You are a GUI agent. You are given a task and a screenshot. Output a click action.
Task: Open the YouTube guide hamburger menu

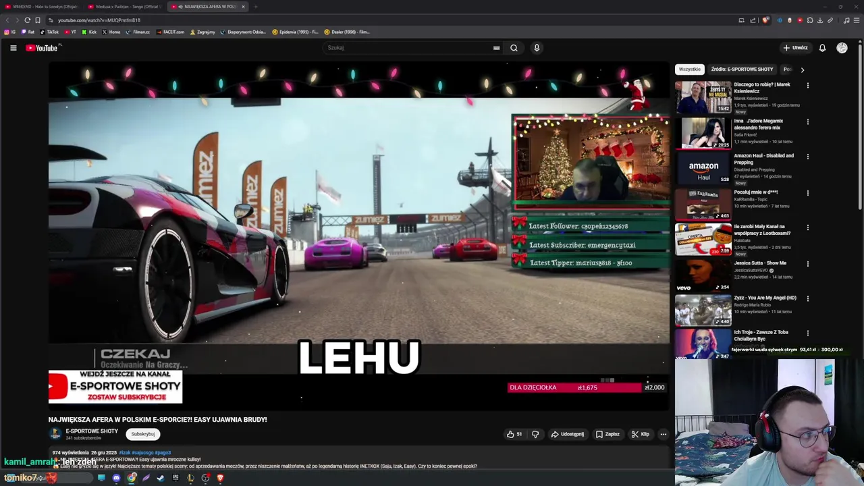13,48
